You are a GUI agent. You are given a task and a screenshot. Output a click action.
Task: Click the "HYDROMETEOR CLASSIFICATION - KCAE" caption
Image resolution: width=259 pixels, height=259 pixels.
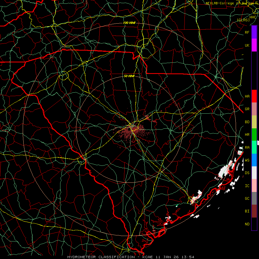pyautogui.click(x=110, y=257)
